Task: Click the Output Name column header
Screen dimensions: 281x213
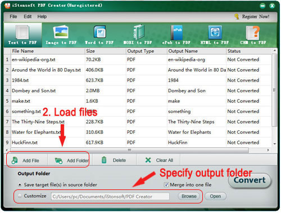Action: click(197, 51)
